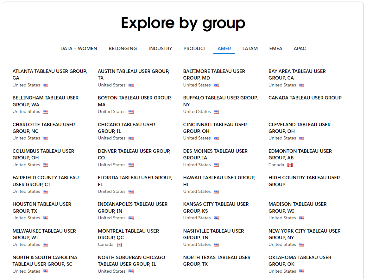Open Bay Area Tableau User Group, CA

[297, 74]
